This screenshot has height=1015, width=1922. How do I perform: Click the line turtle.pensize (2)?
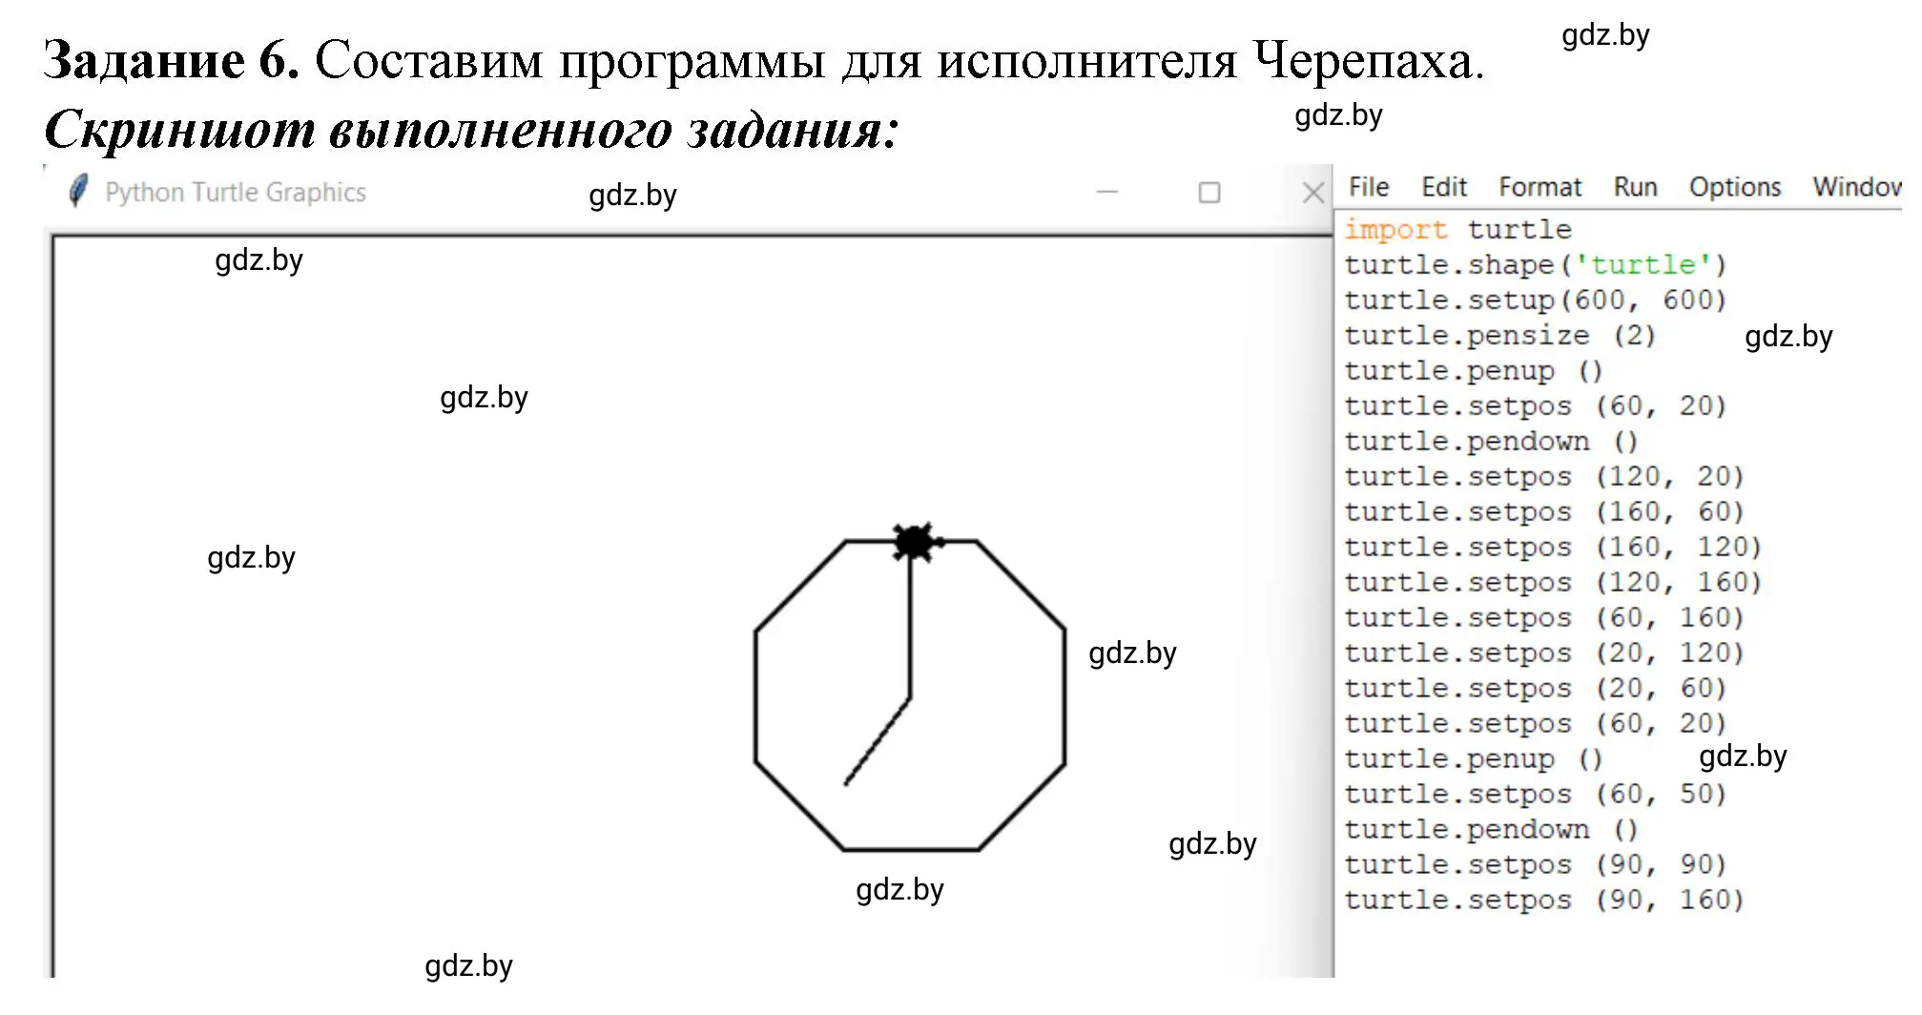1500,336
